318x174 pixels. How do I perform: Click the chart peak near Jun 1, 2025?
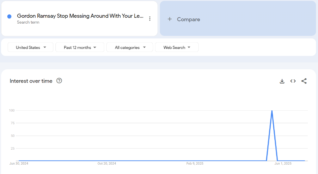272,111
